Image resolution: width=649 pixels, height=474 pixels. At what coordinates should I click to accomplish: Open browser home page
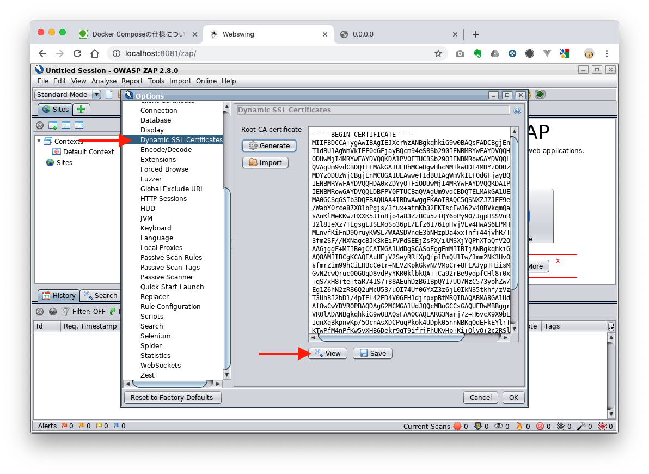95,53
